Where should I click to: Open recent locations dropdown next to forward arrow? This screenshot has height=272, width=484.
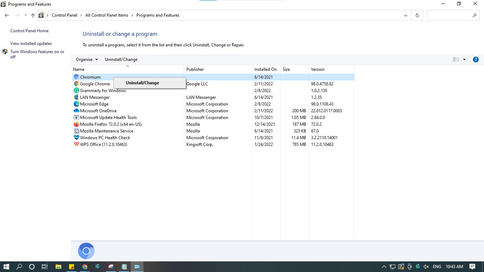[26, 15]
